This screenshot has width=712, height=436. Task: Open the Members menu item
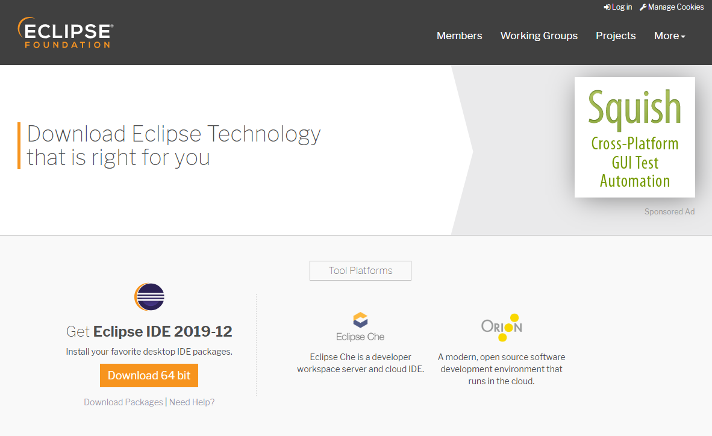459,36
